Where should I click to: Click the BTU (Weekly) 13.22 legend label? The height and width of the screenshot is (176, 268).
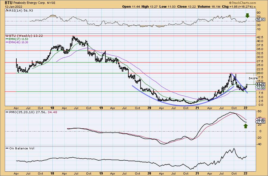click(x=26, y=36)
